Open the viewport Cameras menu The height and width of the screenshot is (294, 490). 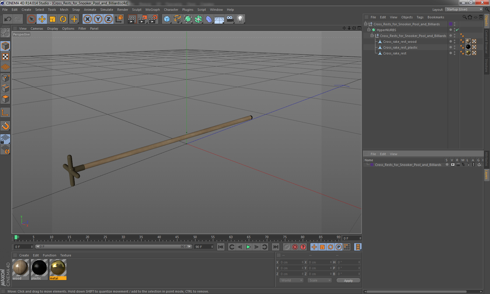click(37, 29)
